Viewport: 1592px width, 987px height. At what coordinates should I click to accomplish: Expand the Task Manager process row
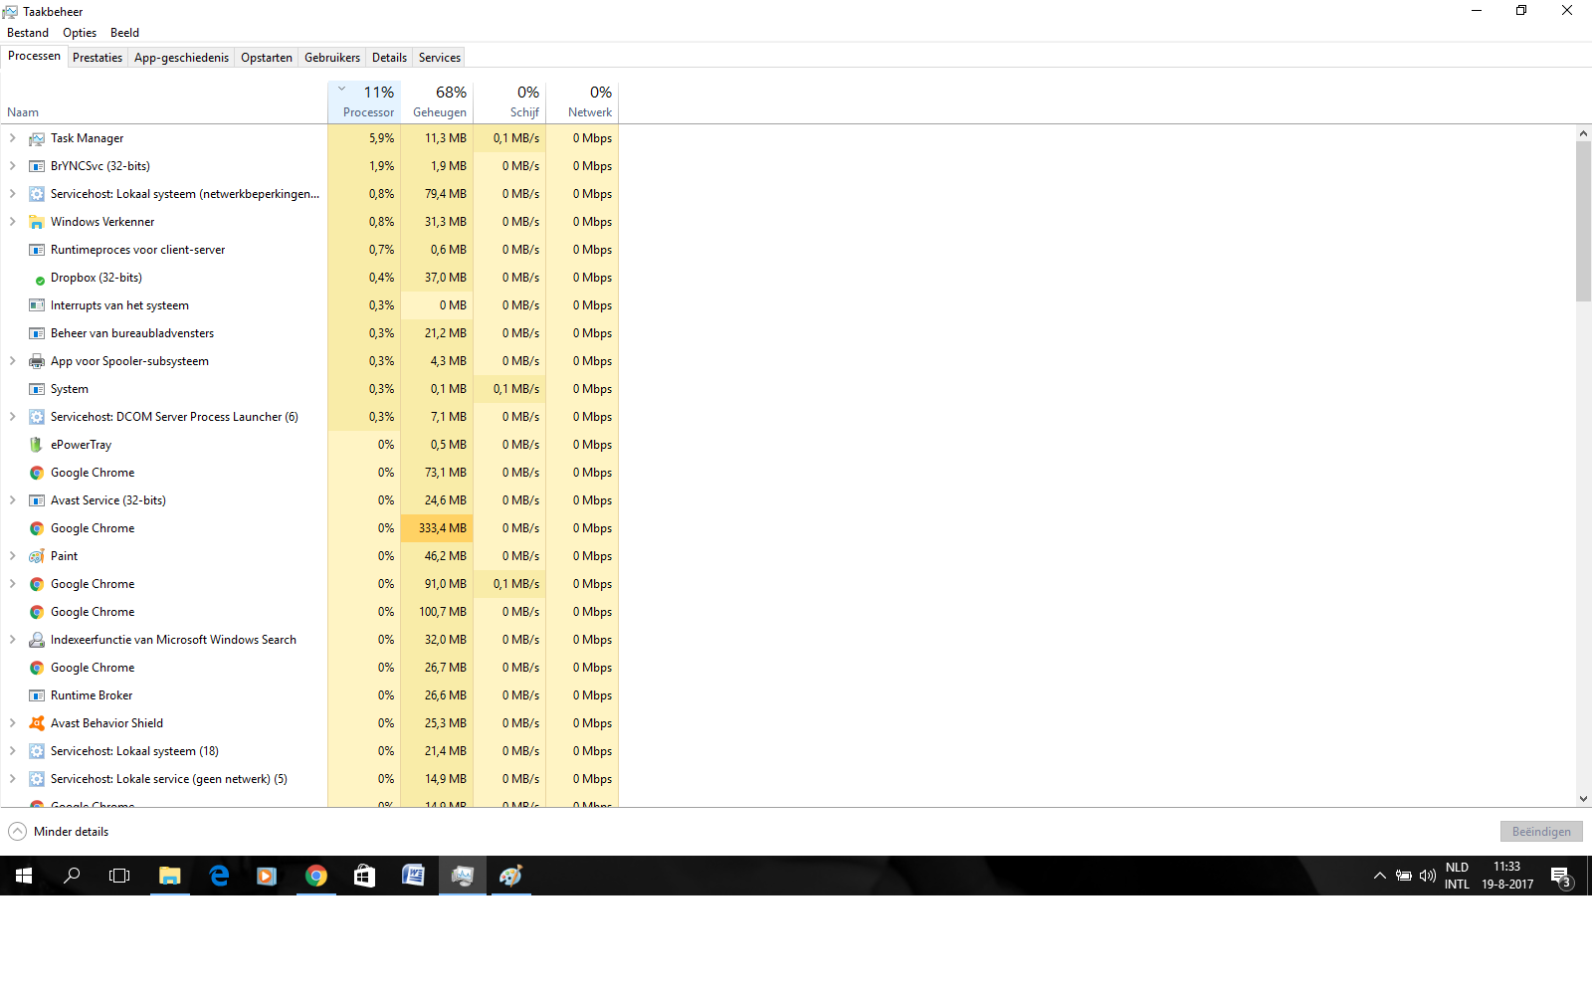click(12, 138)
